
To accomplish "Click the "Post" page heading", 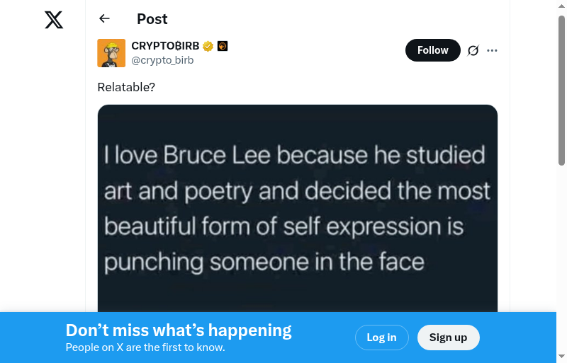I will pos(152,19).
